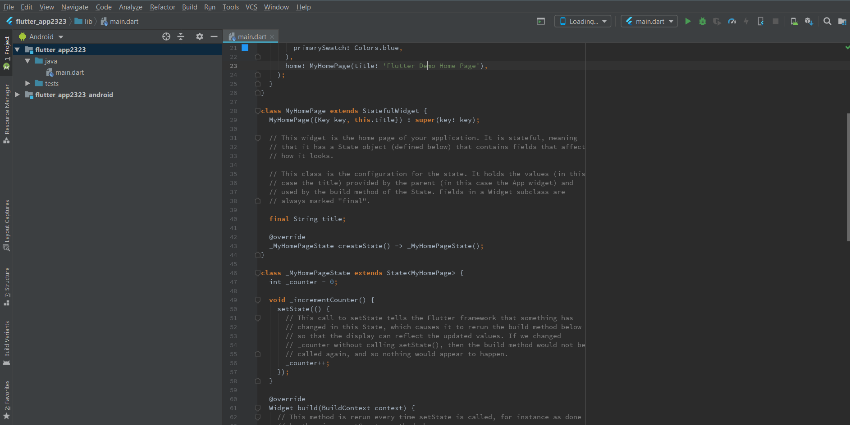Click the green inspection checkmark in editor corner
Screen dimensions: 850x425
[x=847, y=47]
